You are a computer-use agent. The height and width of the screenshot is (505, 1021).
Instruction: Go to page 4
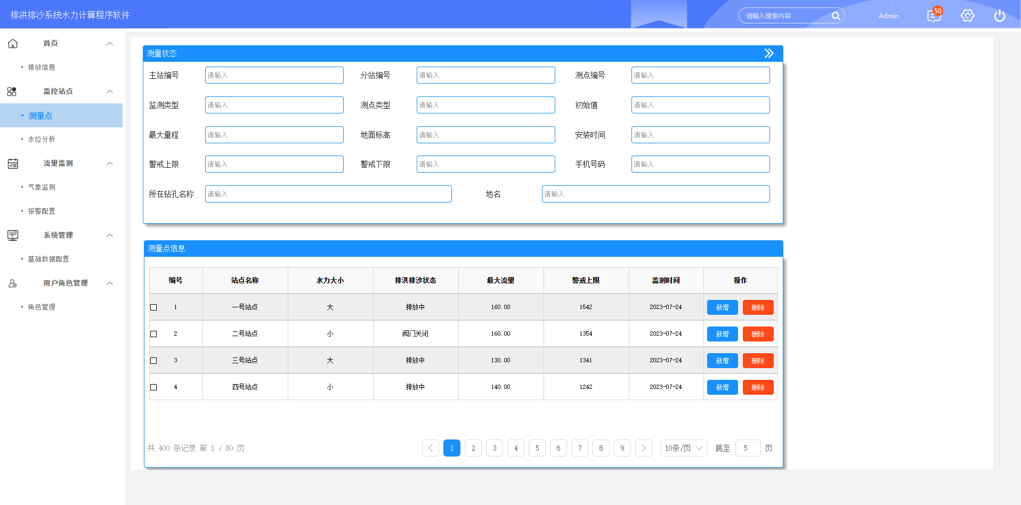pyautogui.click(x=516, y=448)
